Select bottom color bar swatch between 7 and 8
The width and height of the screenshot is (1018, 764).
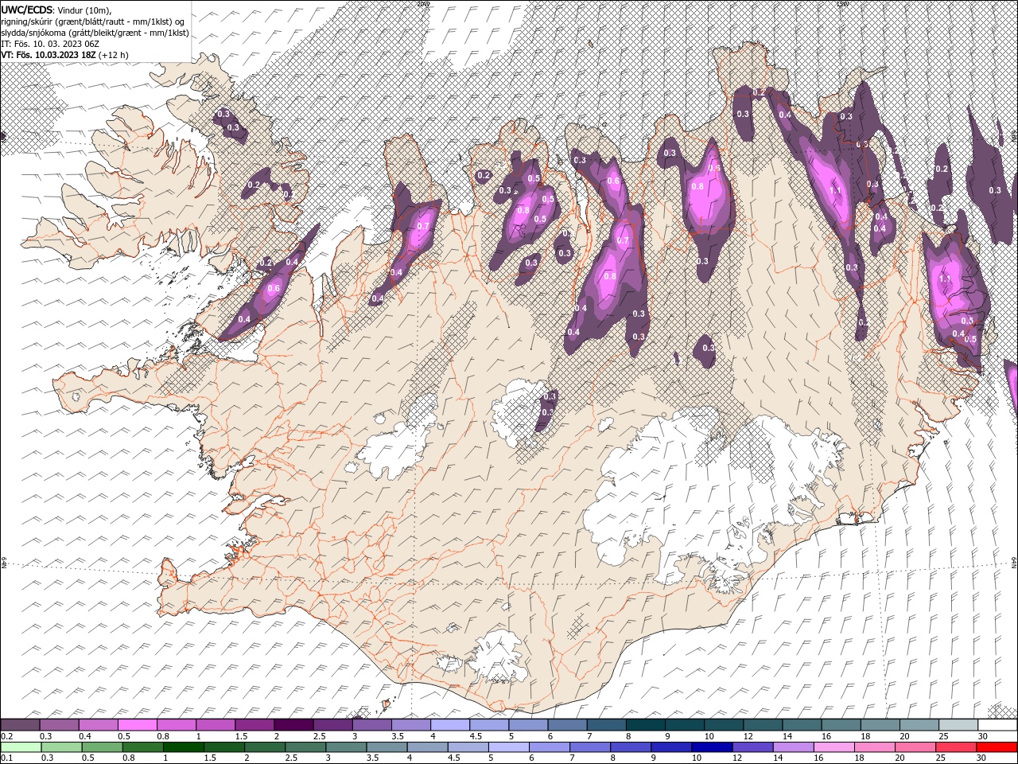click(x=590, y=747)
